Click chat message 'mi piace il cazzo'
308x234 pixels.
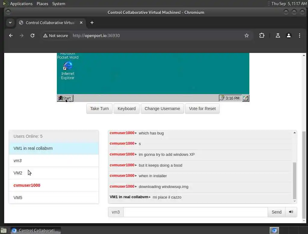coord(167,197)
